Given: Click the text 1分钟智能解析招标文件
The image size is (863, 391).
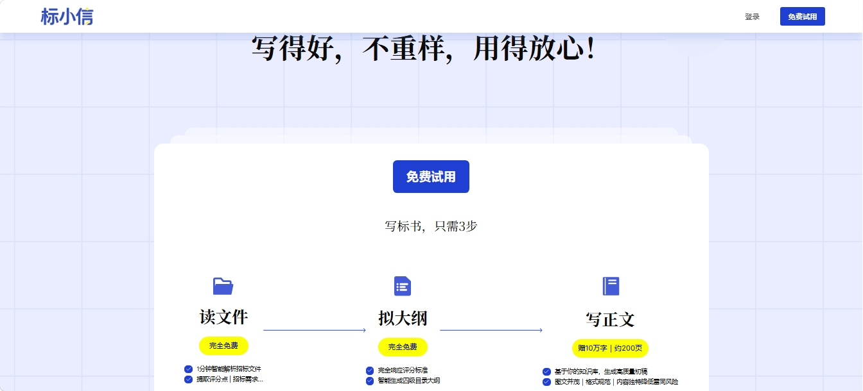Looking at the screenshot, I should [x=229, y=369].
